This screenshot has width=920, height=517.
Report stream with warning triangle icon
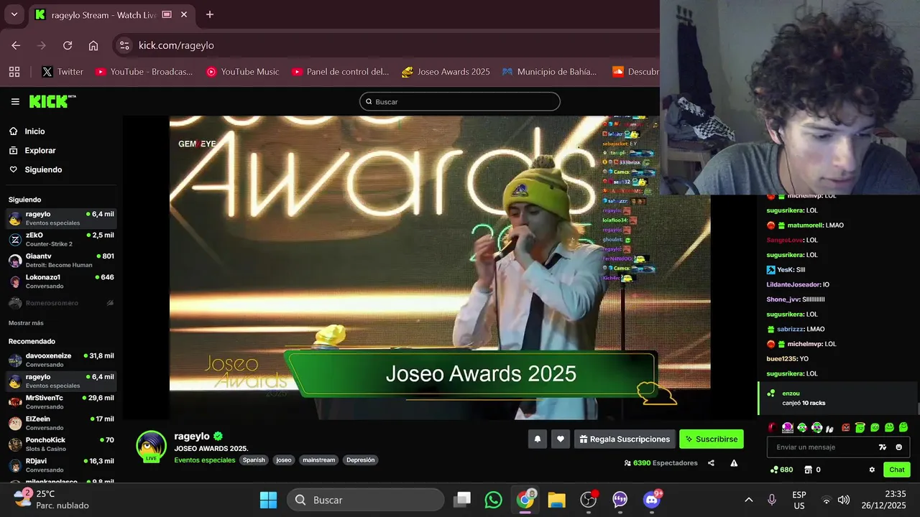tap(734, 463)
